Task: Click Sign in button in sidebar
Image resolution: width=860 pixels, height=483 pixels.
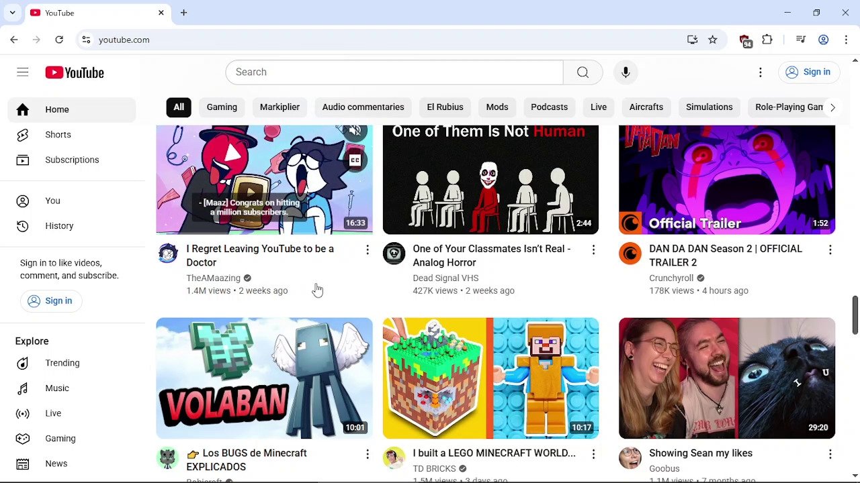Action: [50, 301]
